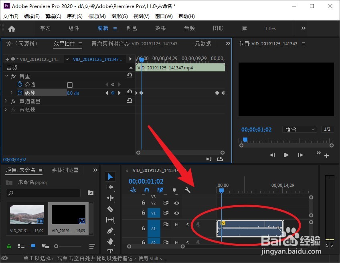Enable the 旁路 checkbox
Viewport: 340px width, 263px height.
point(70,85)
